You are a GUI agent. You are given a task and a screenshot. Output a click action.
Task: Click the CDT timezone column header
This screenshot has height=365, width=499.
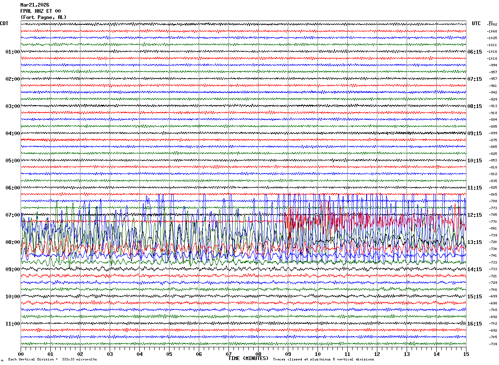4,23
